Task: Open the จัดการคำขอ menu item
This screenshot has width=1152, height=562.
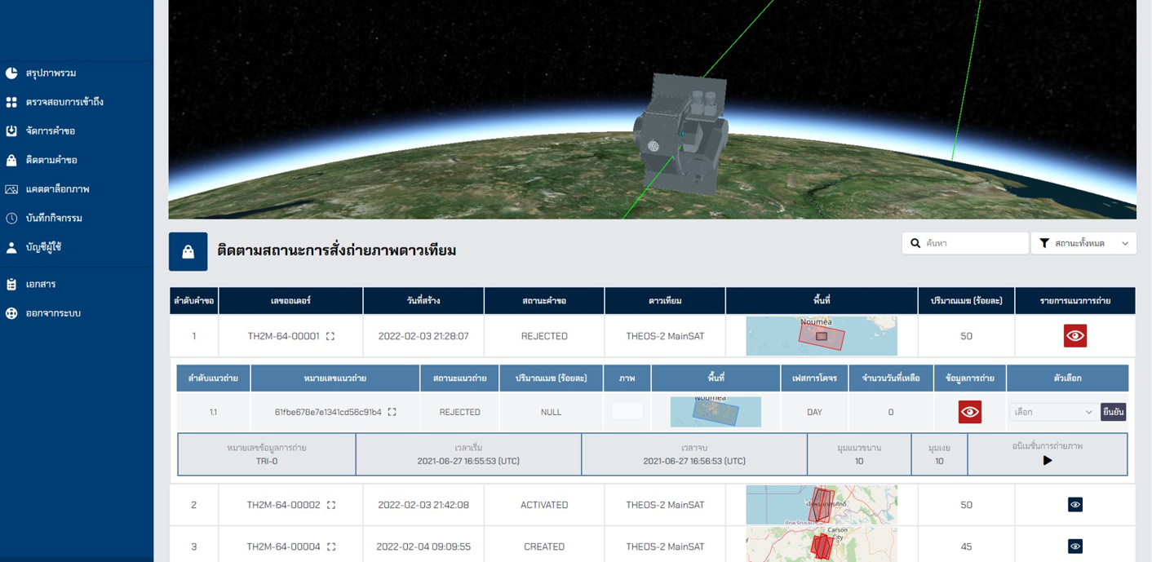Action: pos(11,131)
